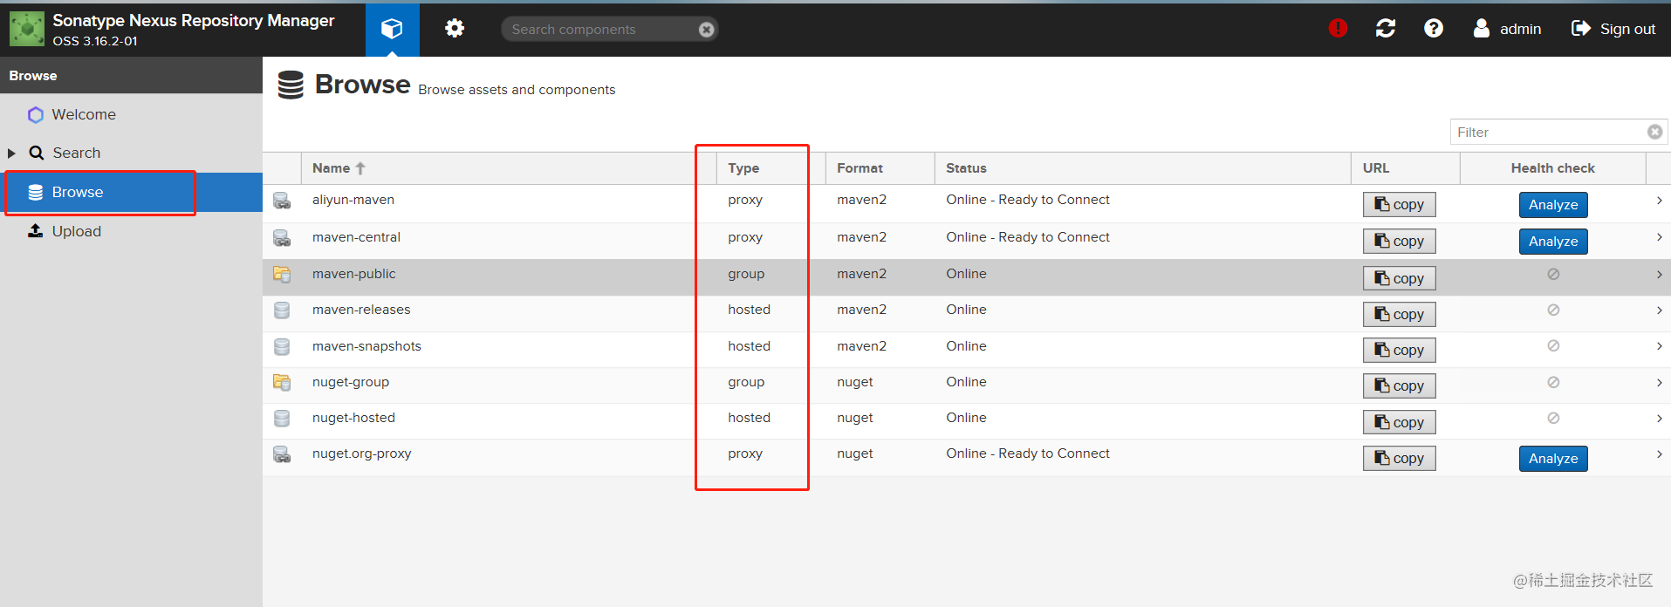Open nuget-hosted row chevron

tap(1659, 419)
